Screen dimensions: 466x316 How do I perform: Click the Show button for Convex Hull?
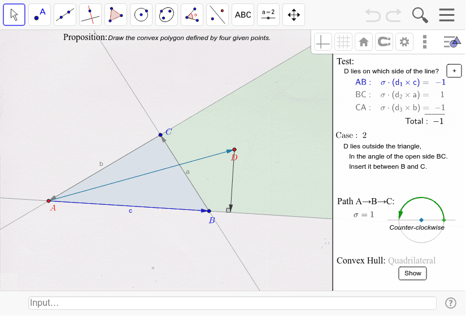412,273
